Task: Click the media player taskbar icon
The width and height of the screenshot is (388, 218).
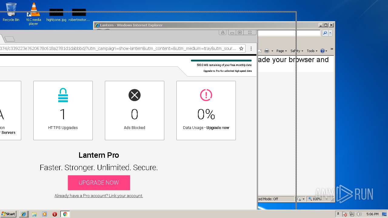Action: coord(45,214)
